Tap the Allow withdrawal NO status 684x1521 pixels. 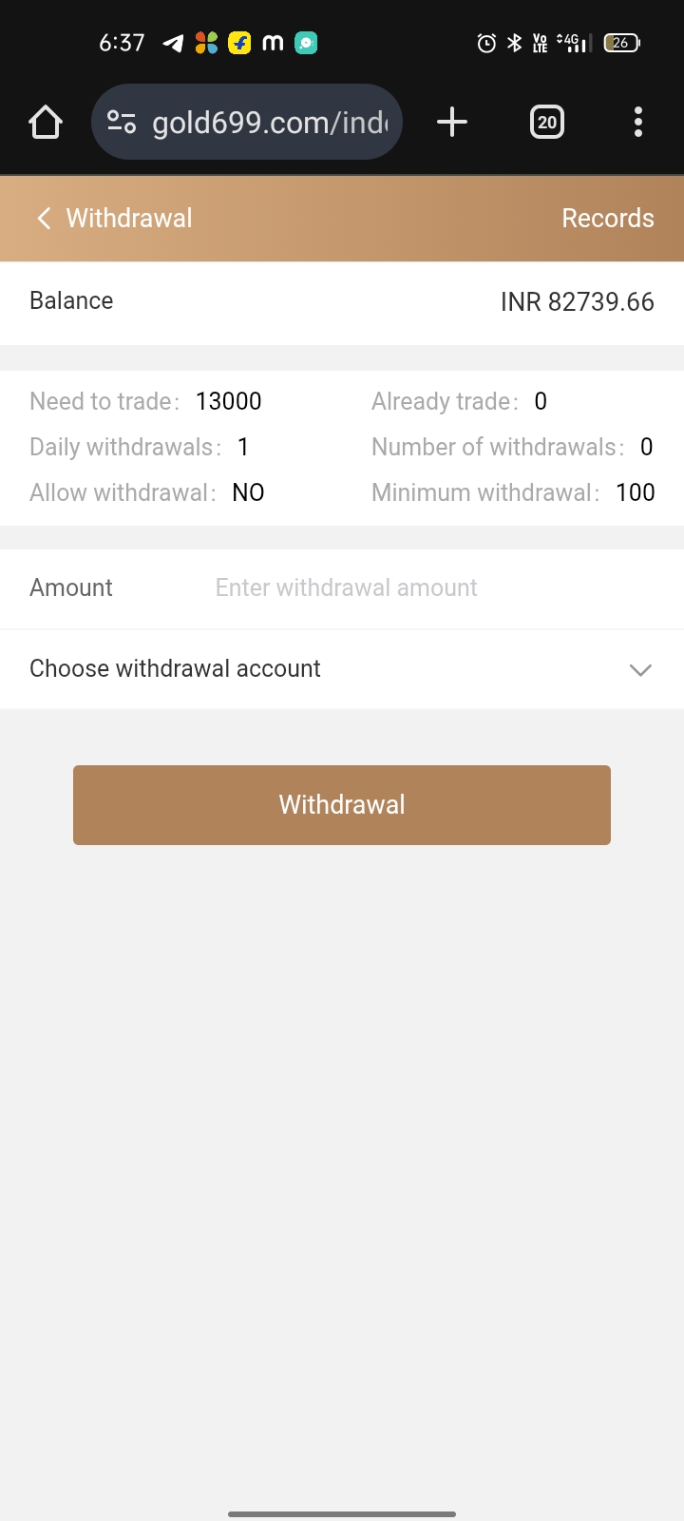click(x=248, y=492)
